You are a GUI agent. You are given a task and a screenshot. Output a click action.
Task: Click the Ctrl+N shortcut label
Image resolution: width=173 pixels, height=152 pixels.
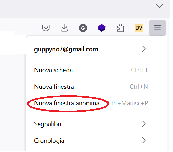tap(139, 87)
